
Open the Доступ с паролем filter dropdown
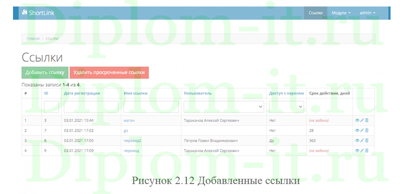click(287, 107)
